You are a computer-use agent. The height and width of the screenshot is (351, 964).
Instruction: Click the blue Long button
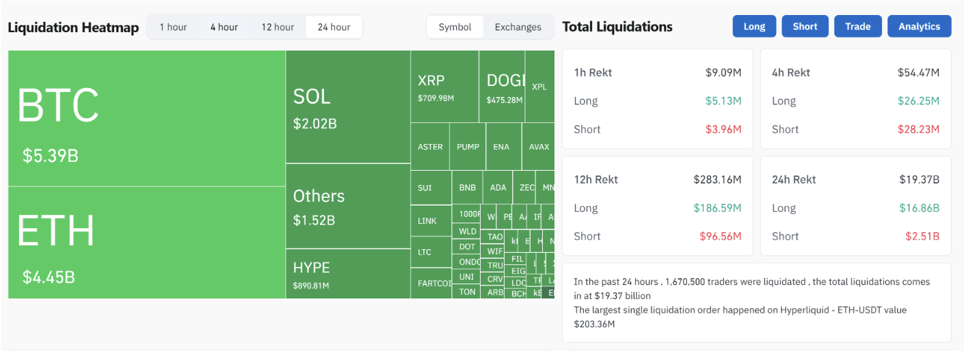point(754,27)
